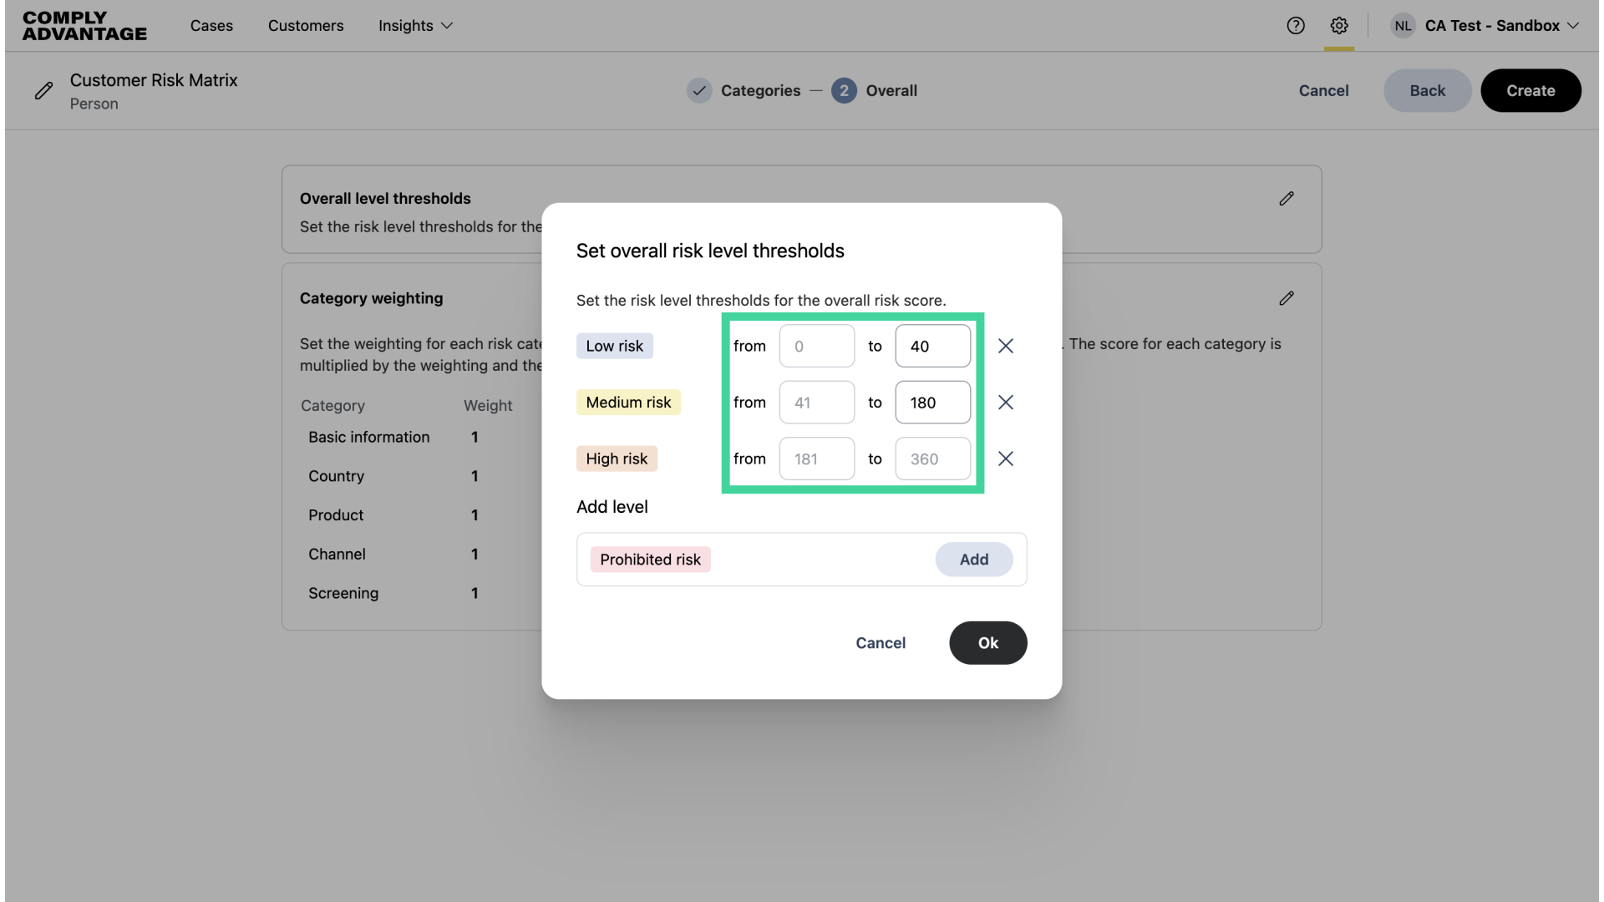1604x902 pixels.
Task: Add the Prohibited risk level
Action: (974, 560)
